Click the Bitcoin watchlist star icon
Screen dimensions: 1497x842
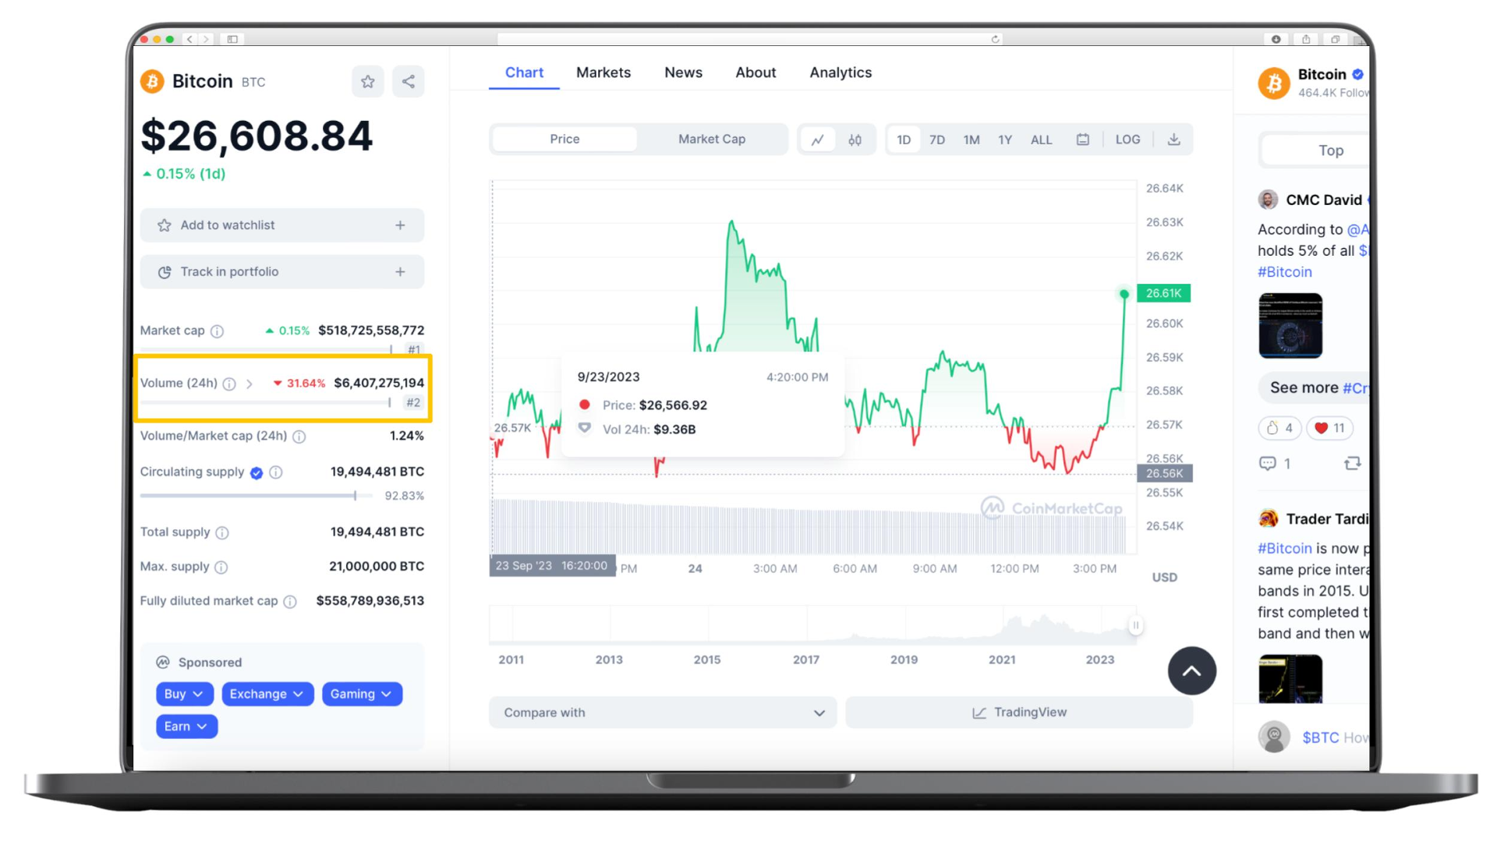click(x=368, y=81)
